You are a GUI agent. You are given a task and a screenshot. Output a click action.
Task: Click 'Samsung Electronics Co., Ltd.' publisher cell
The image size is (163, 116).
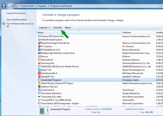pyautogui.click(x=136, y=63)
